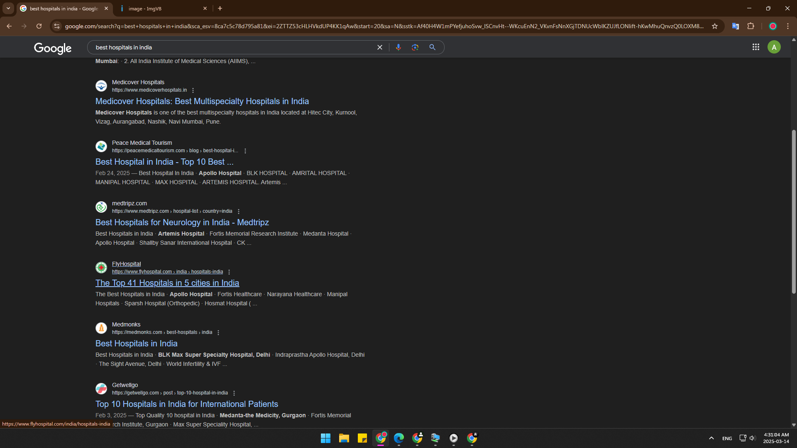Open media player taskbar icon
The image size is (797, 448).
454,438
